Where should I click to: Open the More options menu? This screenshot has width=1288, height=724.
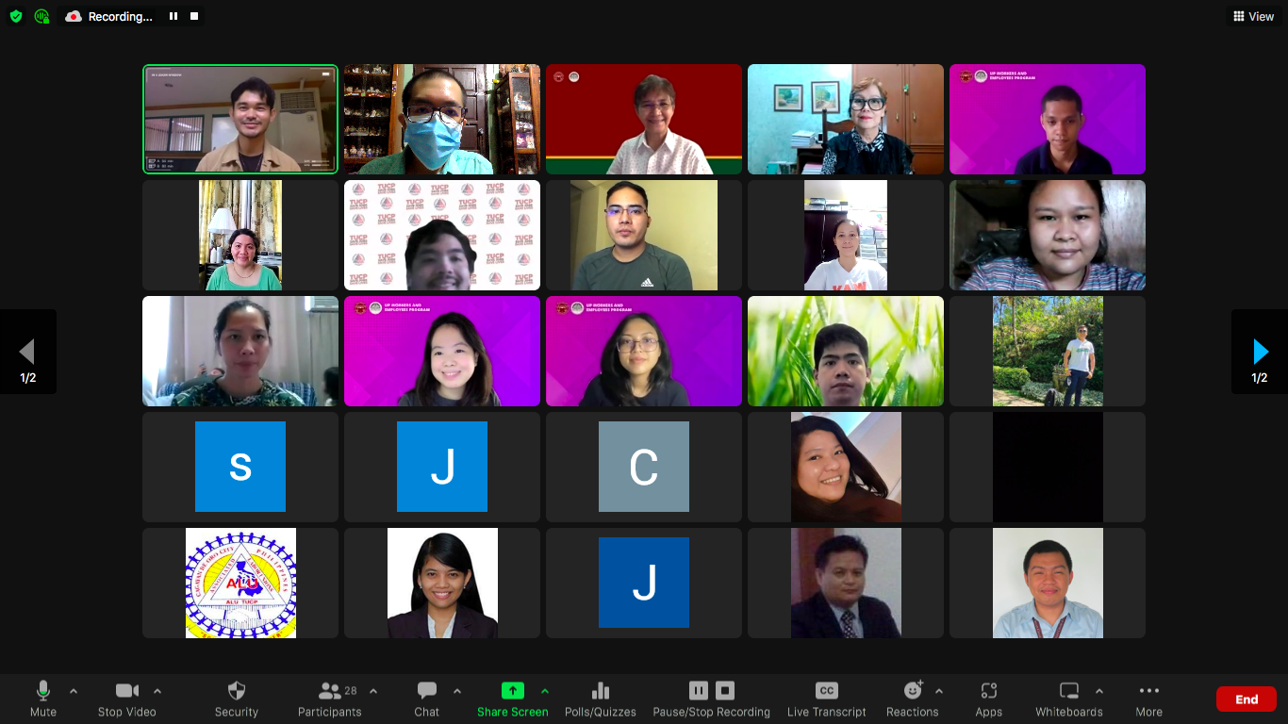1148,698
